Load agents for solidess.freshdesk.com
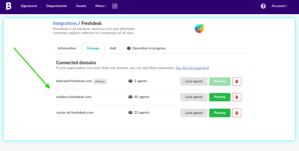The image size is (299, 151). click(x=194, y=97)
